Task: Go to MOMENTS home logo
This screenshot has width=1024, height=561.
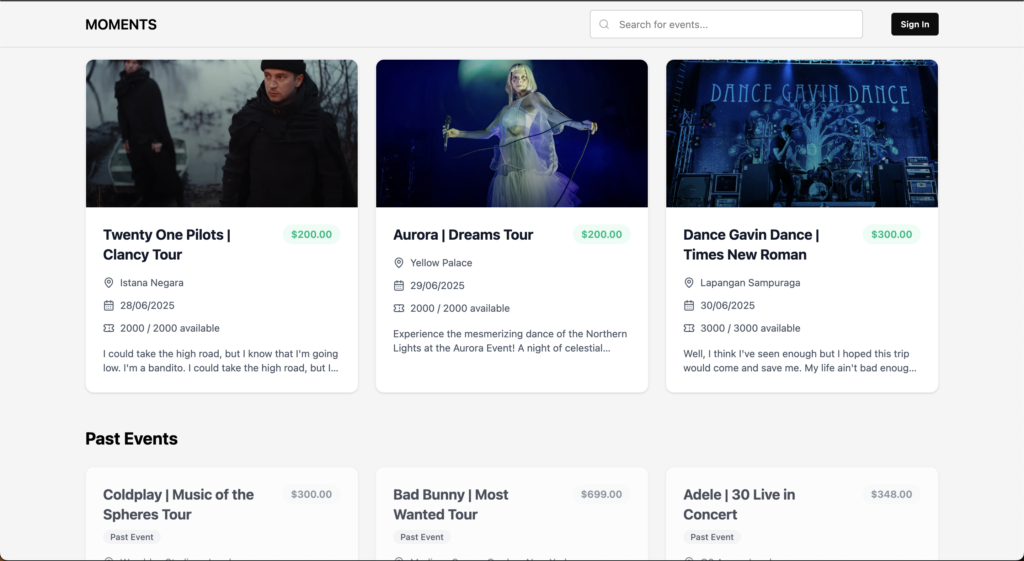Action: pyautogui.click(x=121, y=24)
